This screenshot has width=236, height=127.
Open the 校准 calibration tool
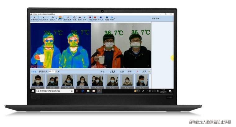click(75, 18)
